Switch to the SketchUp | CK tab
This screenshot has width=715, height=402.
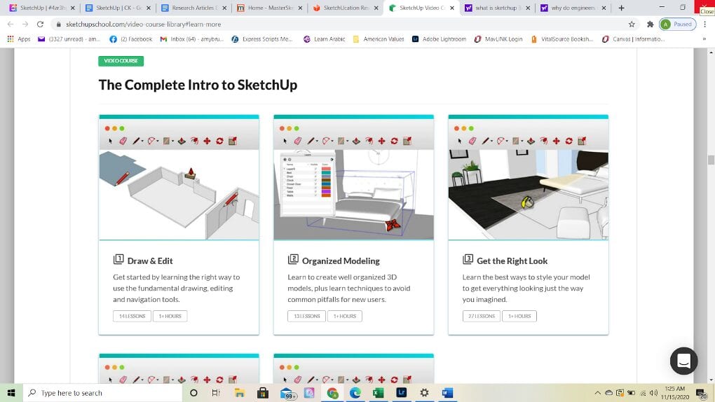(118, 8)
